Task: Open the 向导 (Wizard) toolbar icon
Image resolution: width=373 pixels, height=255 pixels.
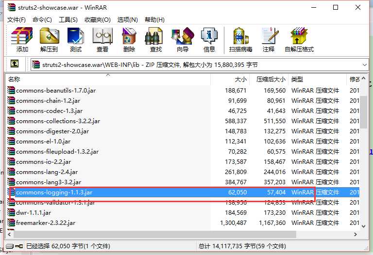Action: click(x=183, y=36)
